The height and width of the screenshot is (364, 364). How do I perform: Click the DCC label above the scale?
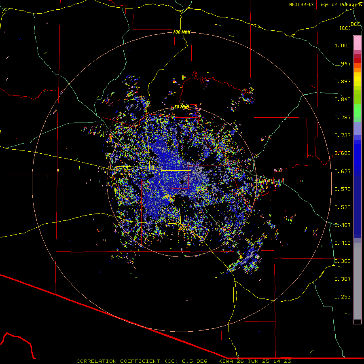click(x=355, y=24)
